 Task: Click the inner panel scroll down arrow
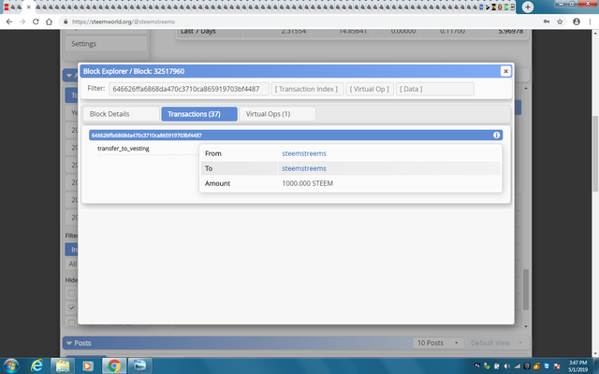point(526,326)
